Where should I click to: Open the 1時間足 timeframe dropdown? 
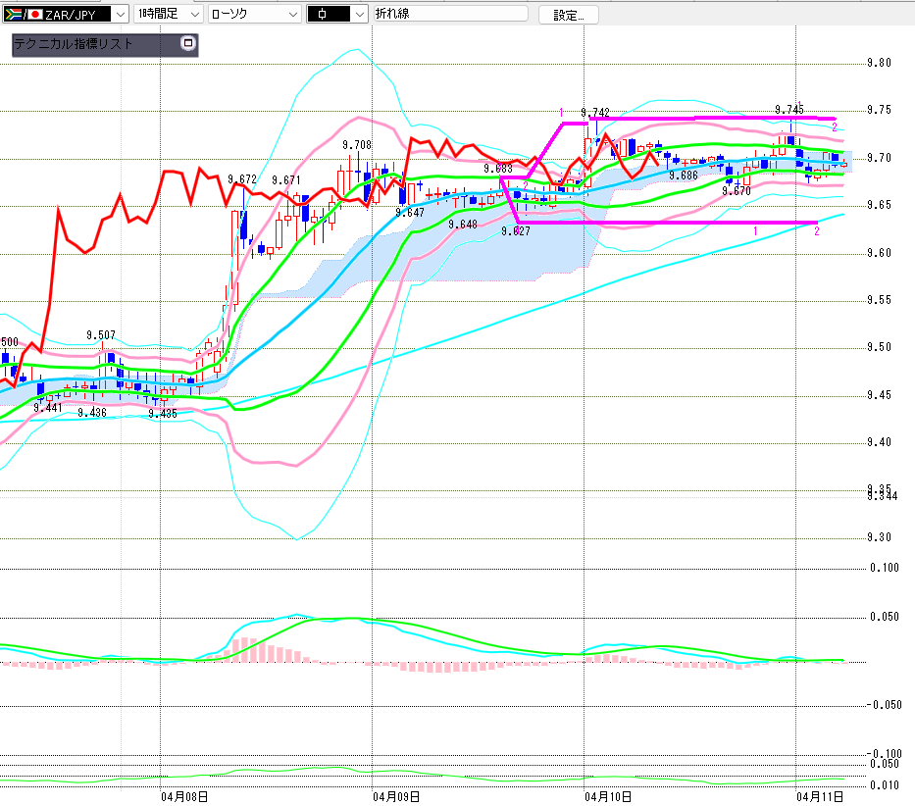(193, 15)
